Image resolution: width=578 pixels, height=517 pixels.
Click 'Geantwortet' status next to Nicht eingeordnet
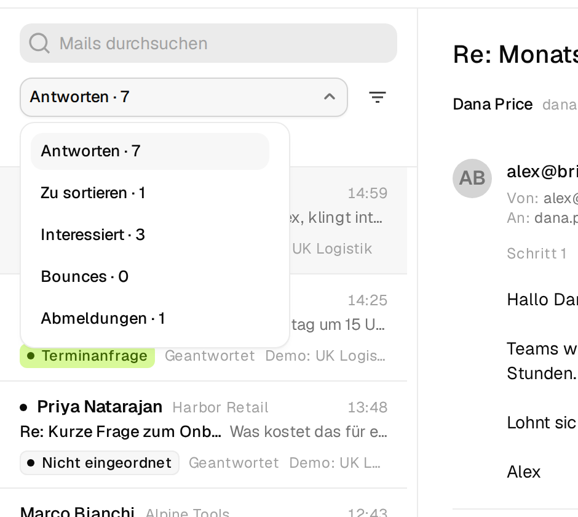pyautogui.click(x=234, y=463)
